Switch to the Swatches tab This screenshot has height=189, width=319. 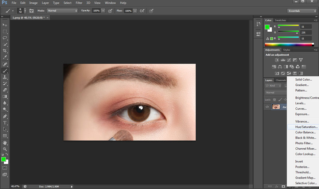(280, 20)
